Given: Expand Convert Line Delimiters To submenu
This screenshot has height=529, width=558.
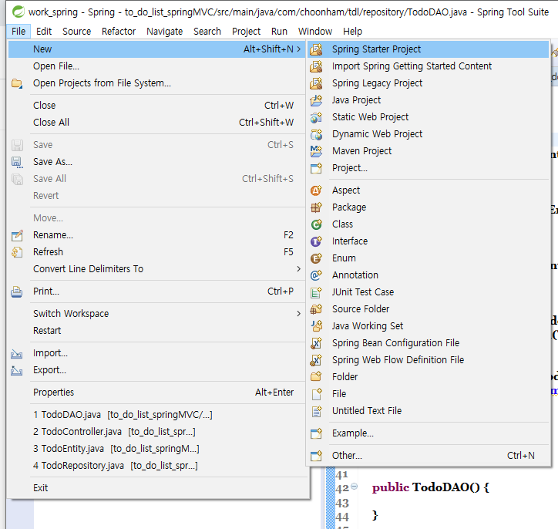Looking at the screenshot, I should click(x=299, y=269).
